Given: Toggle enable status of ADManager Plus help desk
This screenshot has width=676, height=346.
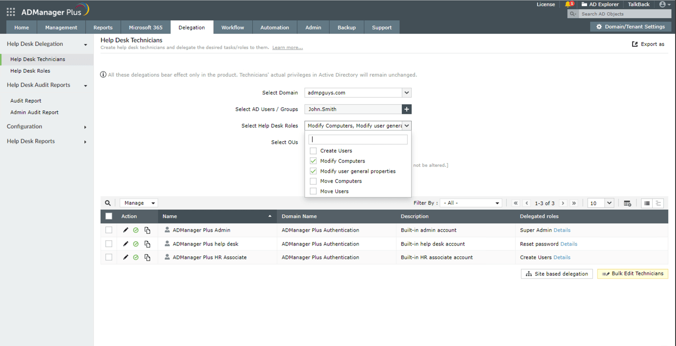Looking at the screenshot, I should [x=136, y=244].
